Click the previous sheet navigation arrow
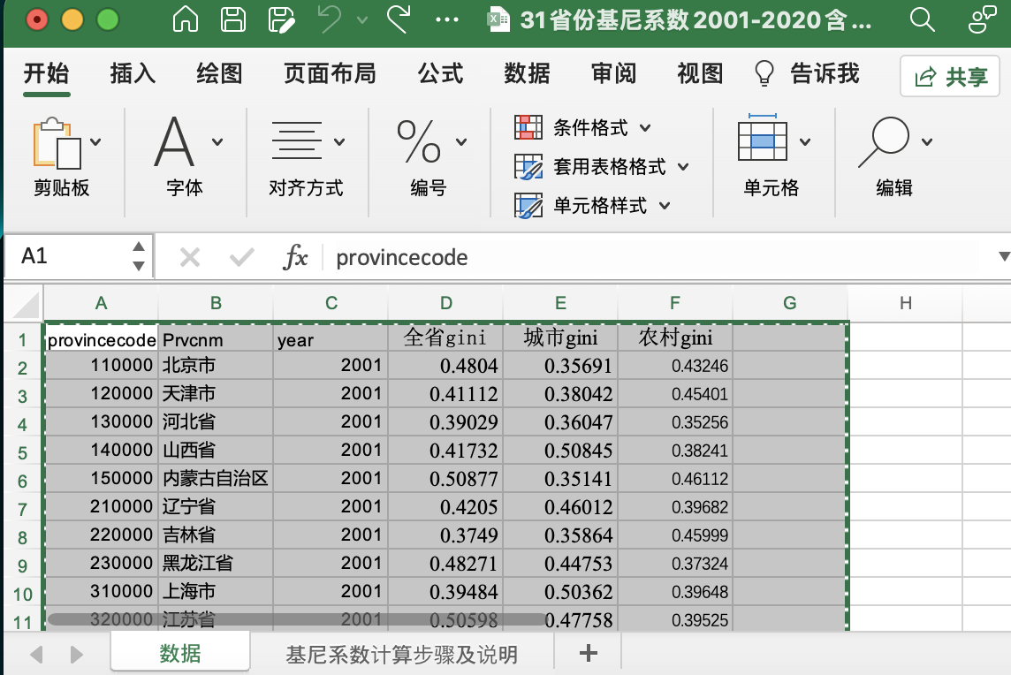The image size is (1011, 675). click(37, 655)
